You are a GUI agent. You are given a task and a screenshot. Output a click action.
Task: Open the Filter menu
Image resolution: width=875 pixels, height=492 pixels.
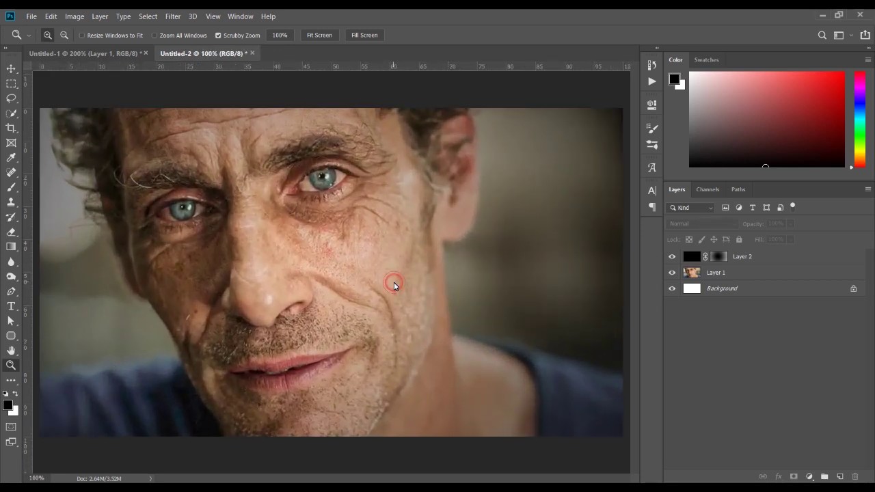point(173,16)
